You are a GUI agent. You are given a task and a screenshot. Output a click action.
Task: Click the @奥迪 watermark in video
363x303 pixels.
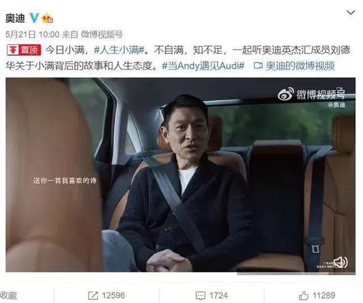[336, 105]
